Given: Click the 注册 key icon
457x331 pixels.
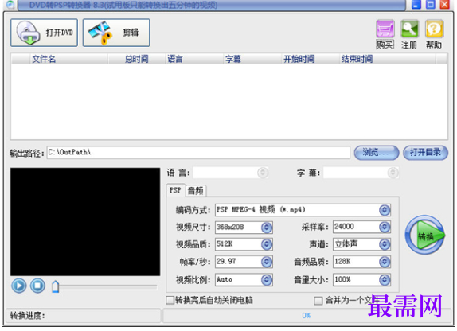Looking at the screenshot, I should [x=409, y=29].
